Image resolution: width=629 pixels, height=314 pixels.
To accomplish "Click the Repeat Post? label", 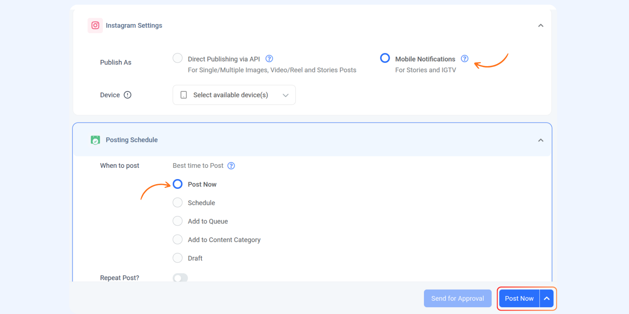I will (x=120, y=278).
